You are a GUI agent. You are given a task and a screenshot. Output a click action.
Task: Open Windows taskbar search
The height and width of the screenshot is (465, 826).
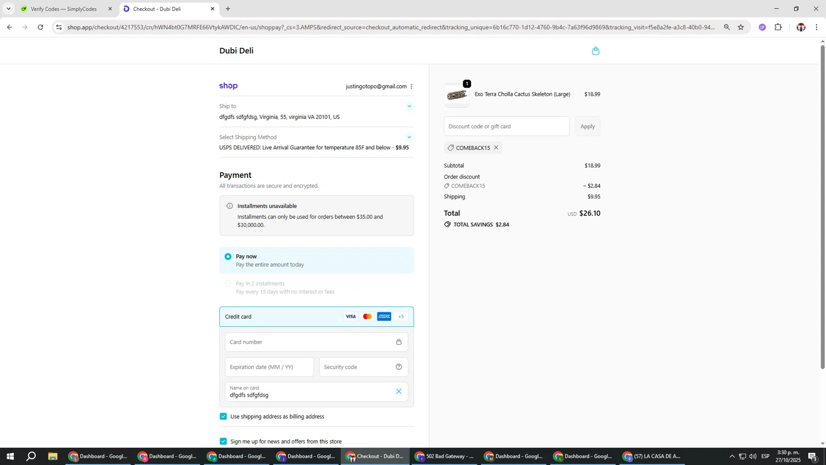(31, 456)
